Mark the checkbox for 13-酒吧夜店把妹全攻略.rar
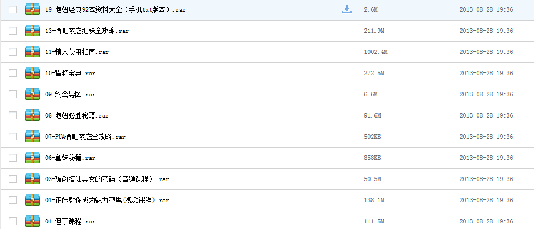This screenshot has width=534, height=229. click(13, 31)
